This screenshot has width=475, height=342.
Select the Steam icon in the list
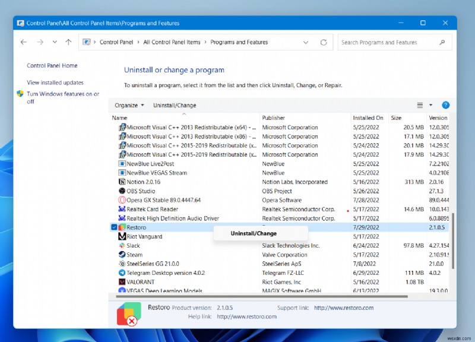(122, 255)
